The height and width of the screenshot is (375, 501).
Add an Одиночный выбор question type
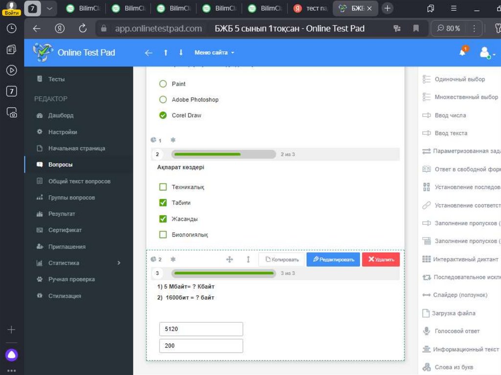454,79
